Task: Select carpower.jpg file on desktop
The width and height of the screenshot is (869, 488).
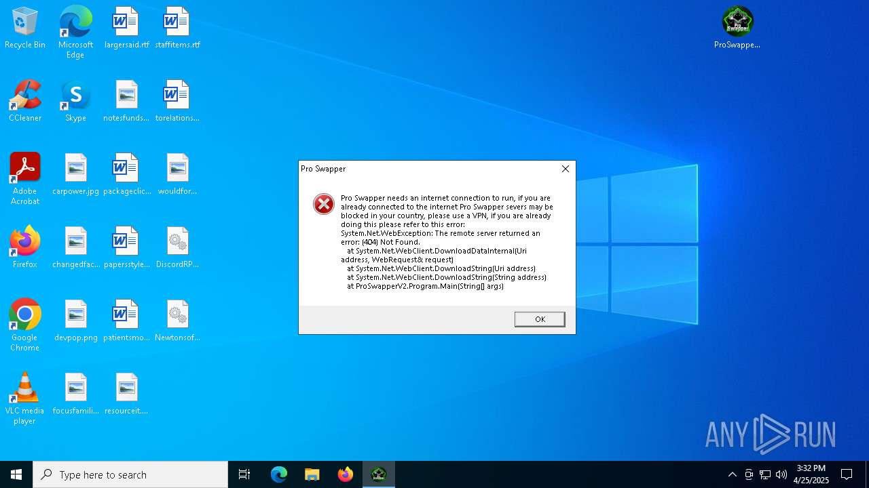Action: (75, 174)
